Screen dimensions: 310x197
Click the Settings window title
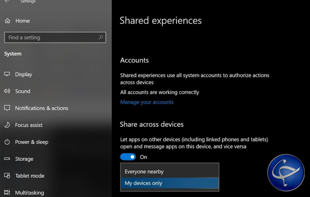(28, 2)
